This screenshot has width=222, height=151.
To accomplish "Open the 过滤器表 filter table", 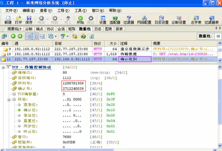I will [211, 20].
